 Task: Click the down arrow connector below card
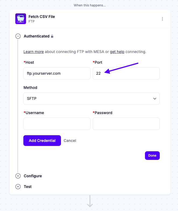click(90, 201)
